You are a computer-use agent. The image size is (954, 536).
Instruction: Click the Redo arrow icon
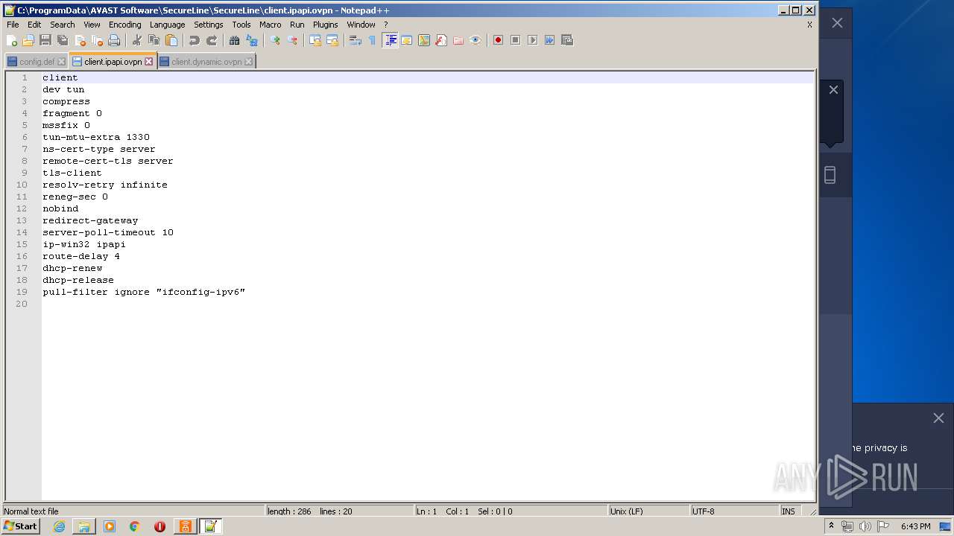(x=212, y=40)
